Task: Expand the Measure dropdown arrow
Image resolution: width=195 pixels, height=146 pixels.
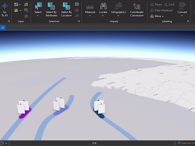Action: 90,16
